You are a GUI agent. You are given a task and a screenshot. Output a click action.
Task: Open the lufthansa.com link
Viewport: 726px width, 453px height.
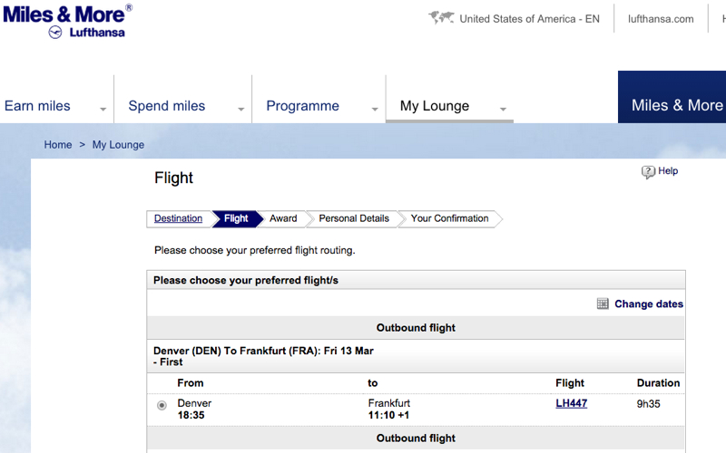pos(661,19)
